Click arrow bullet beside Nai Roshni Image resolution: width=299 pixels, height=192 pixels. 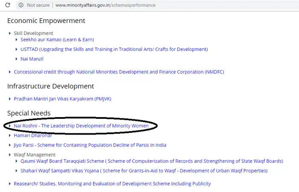point(10,126)
